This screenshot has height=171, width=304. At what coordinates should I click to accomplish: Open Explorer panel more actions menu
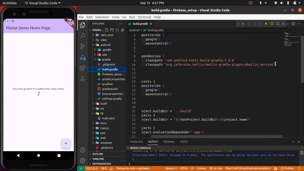click(121, 24)
